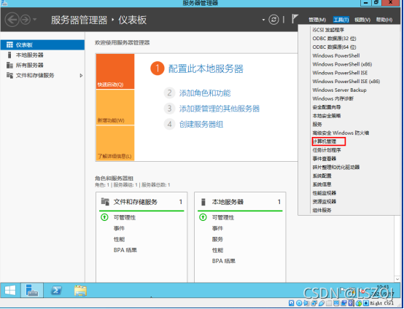Click the 配置此本地服务器 link
Image resolution: width=404 pixels, height=309 pixels.
[x=206, y=69]
